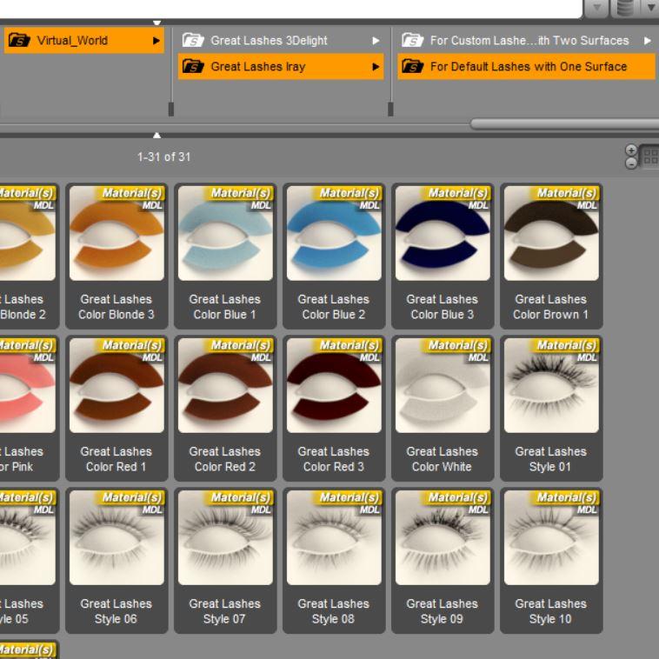The image size is (659, 659).
Task: Click the Great Lashes Iray folder icon
Action: 193,66
